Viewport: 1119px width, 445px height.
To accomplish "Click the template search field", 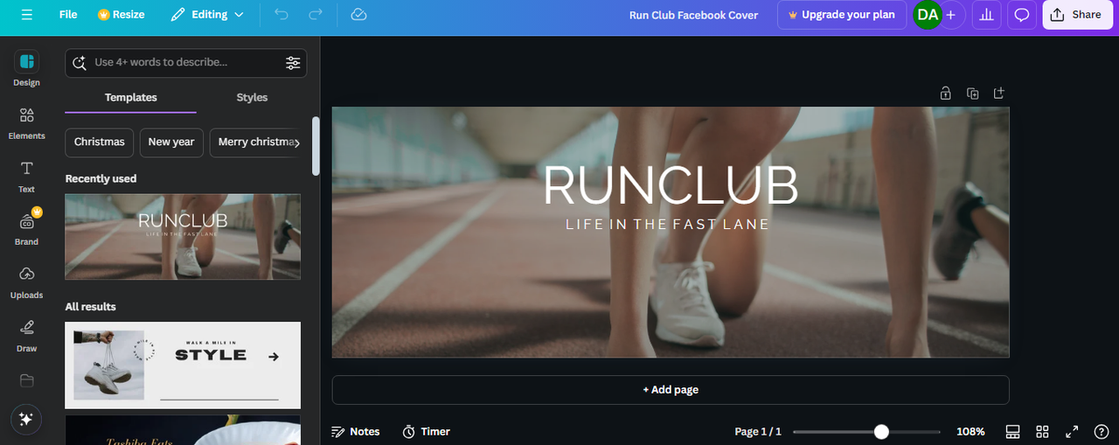I will (185, 63).
